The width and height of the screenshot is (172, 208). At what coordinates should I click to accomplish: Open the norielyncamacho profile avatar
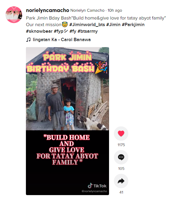click(x=14, y=15)
